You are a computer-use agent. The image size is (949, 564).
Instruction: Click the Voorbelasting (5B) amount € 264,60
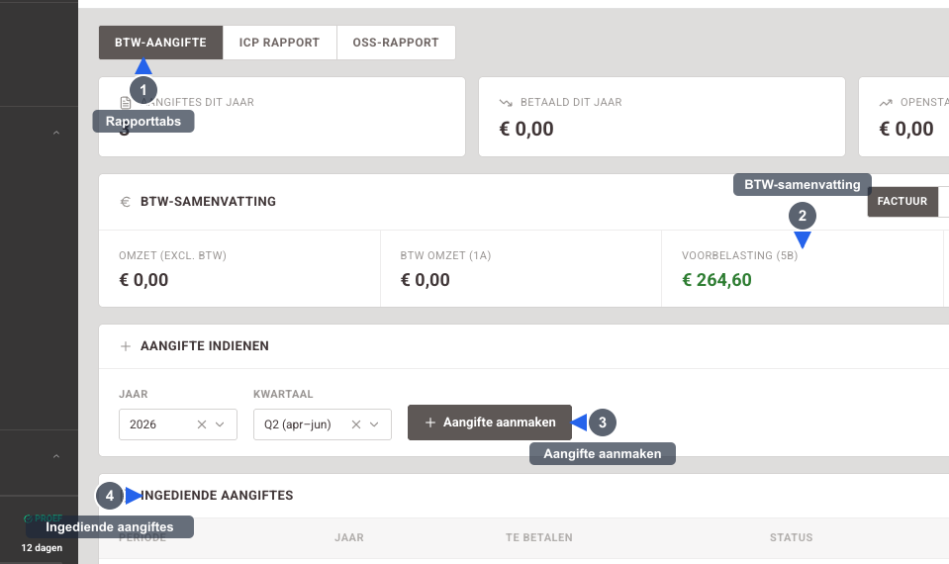[716, 280]
